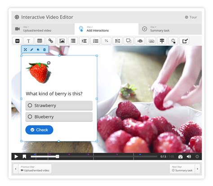The width and height of the screenshot is (213, 186).
Task: Click the blue Check button
Action: pyautogui.click(x=39, y=130)
